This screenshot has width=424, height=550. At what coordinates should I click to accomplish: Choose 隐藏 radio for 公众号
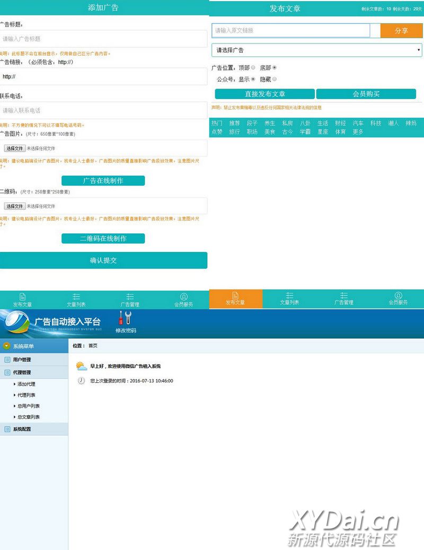click(274, 80)
